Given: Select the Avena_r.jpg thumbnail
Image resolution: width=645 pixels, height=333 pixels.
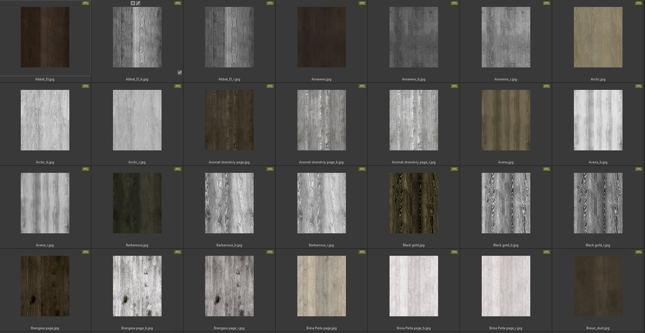Looking at the screenshot, I should point(45,203).
